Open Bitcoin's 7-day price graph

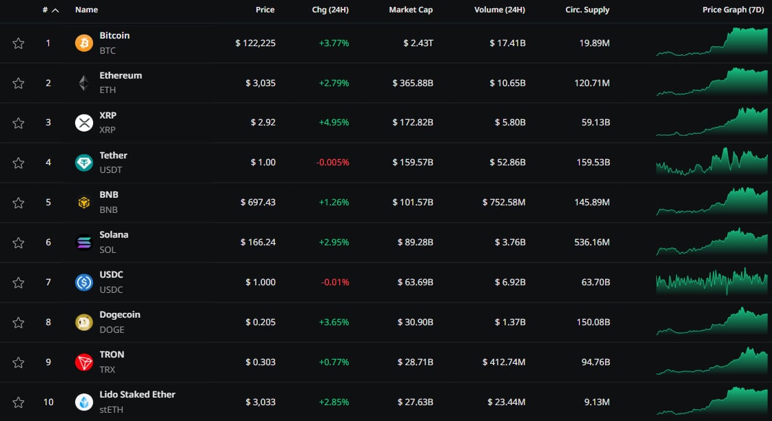click(711, 41)
